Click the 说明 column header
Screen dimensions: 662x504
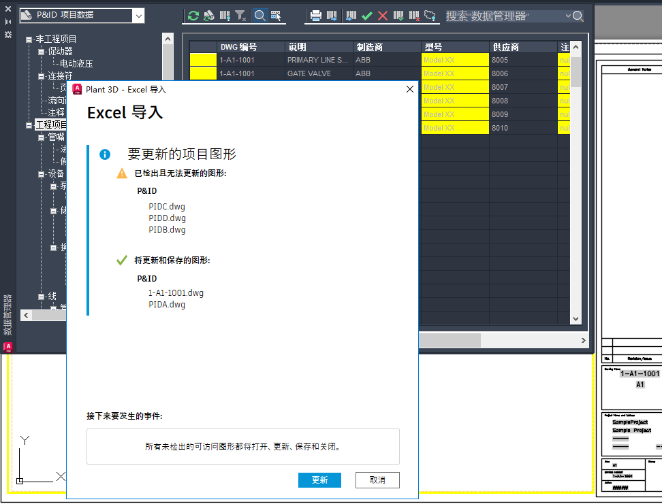coord(319,47)
